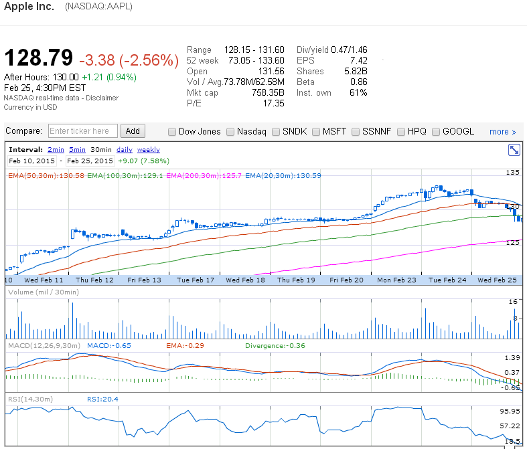
Task: Click the Add ticker button
Action: pos(133,130)
